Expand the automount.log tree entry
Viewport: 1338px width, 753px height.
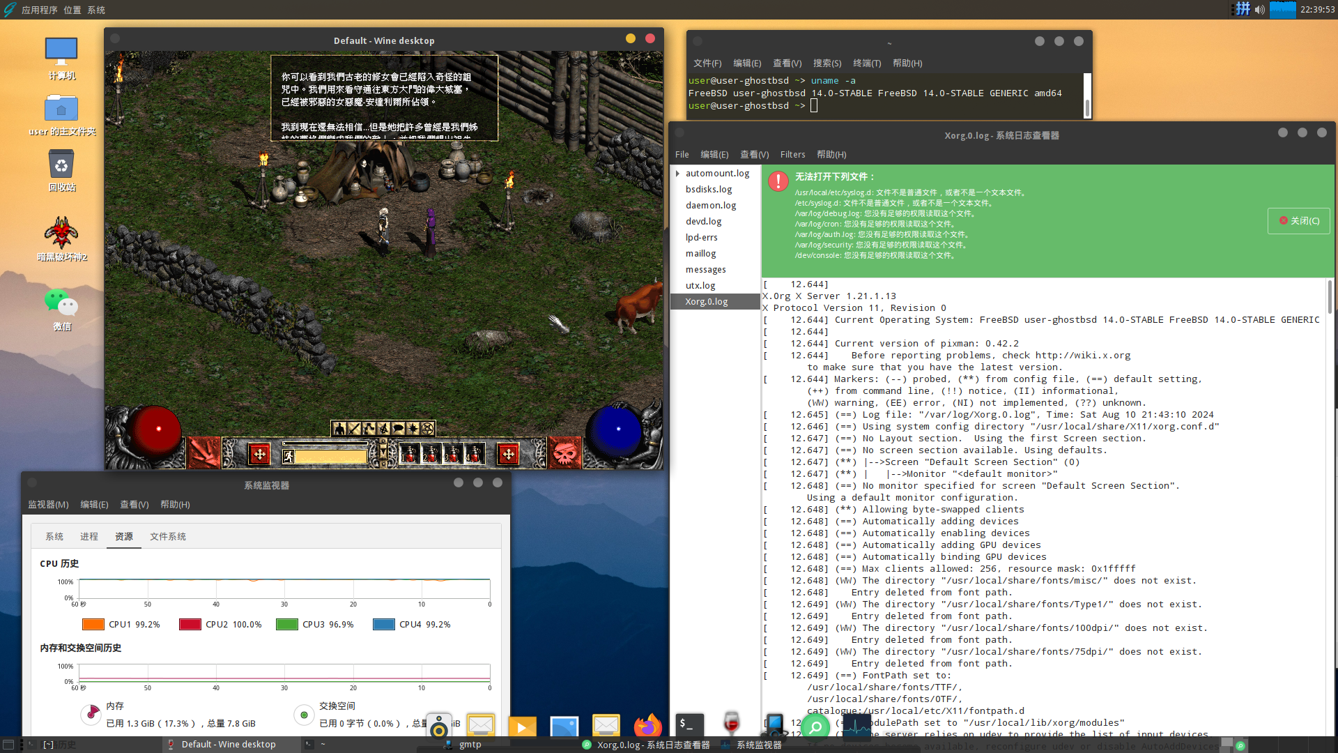pyautogui.click(x=677, y=174)
